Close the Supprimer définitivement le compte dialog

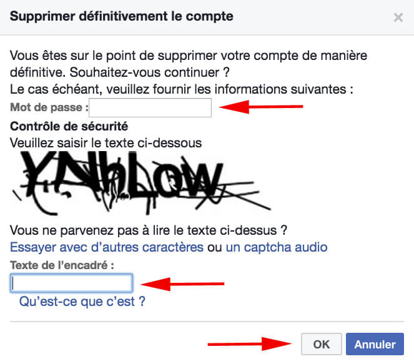398,17
